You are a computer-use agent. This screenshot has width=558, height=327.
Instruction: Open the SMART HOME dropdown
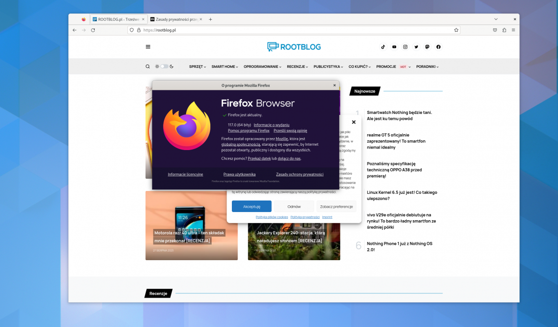click(224, 66)
